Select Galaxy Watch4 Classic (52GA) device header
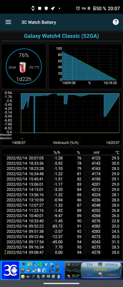Viewport: 123px width, 287px height. [x=62, y=36]
